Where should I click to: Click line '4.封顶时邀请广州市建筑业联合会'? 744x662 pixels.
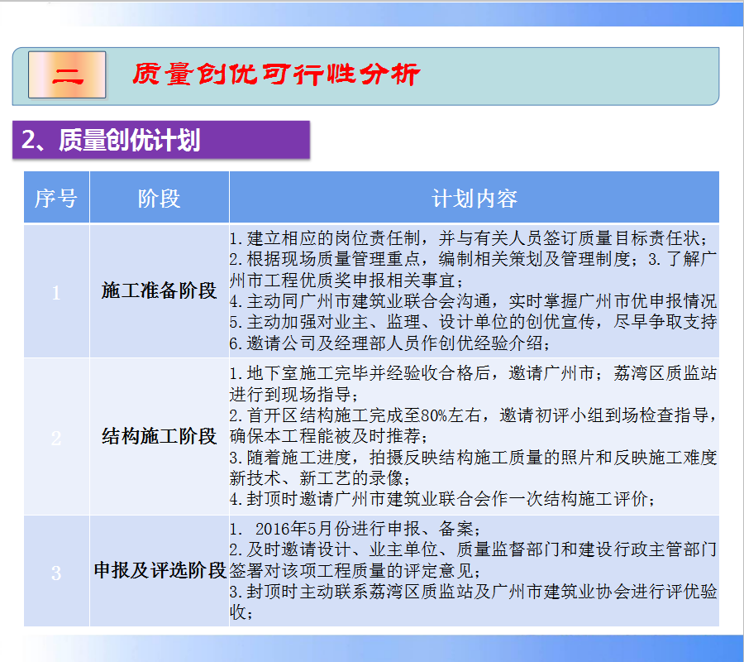click(x=443, y=499)
